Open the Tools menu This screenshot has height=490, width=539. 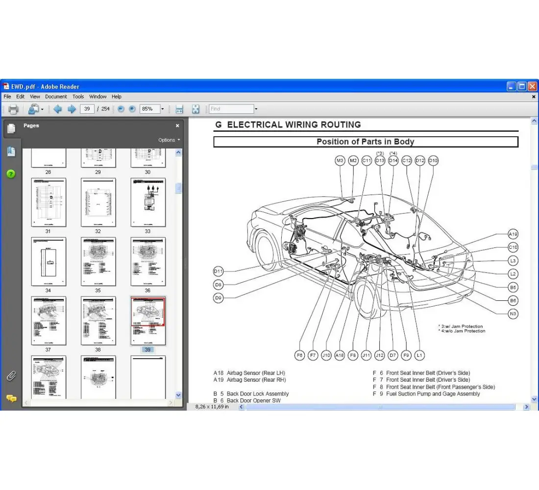(x=78, y=97)
